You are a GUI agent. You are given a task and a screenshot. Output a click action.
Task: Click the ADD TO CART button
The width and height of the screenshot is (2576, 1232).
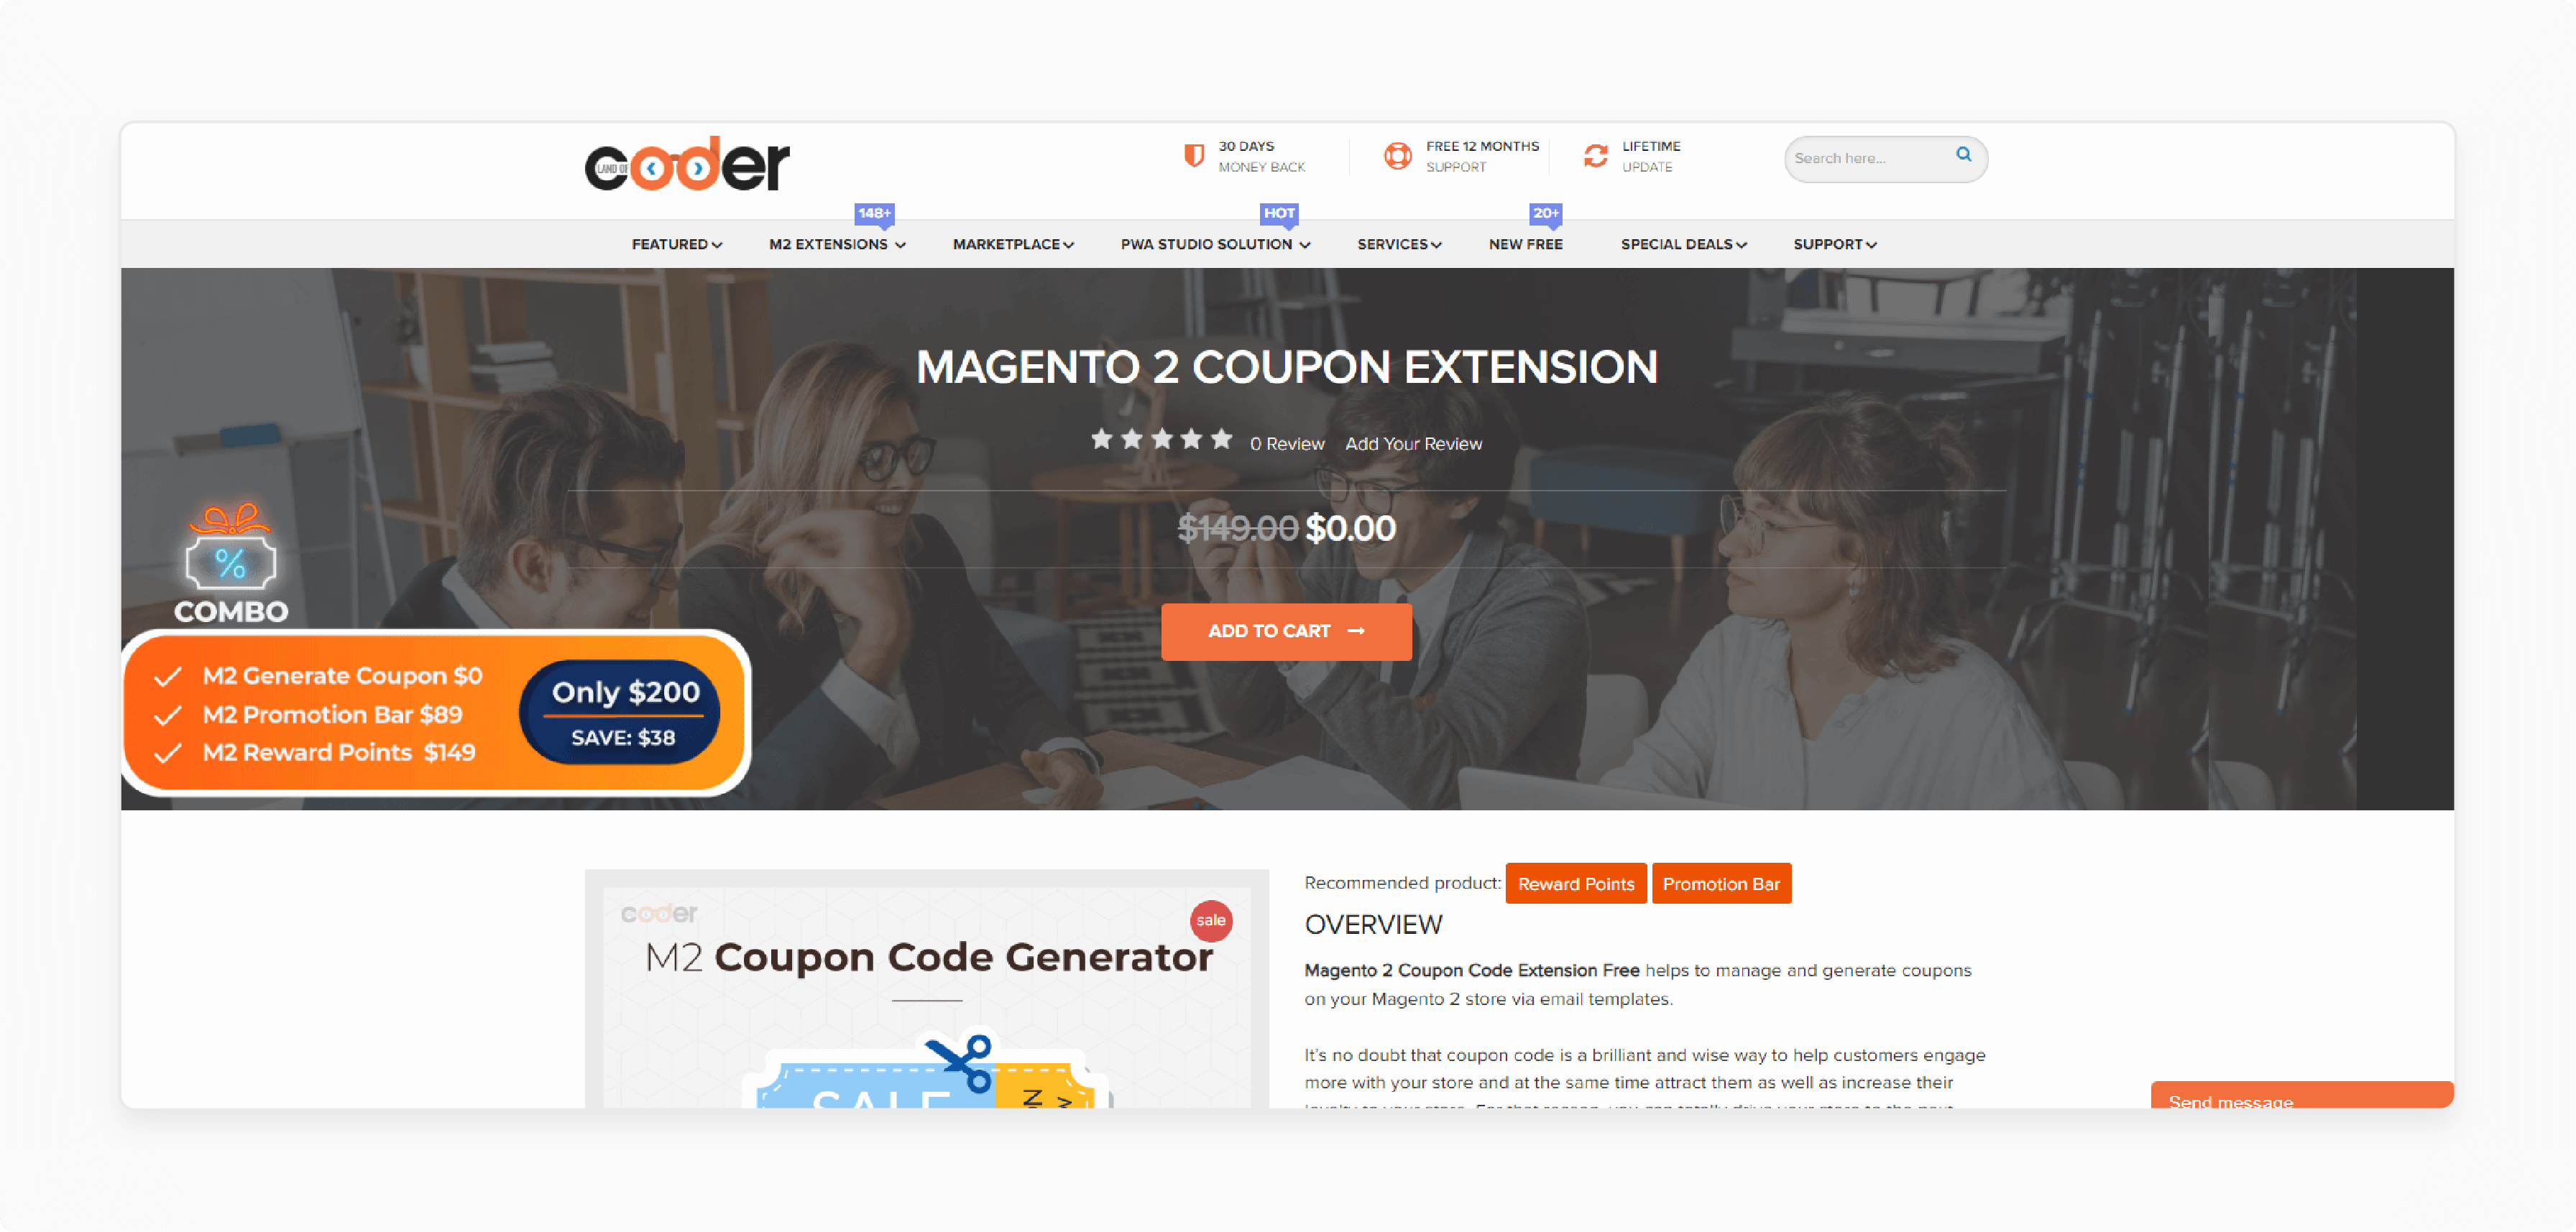click(1288, 631)
